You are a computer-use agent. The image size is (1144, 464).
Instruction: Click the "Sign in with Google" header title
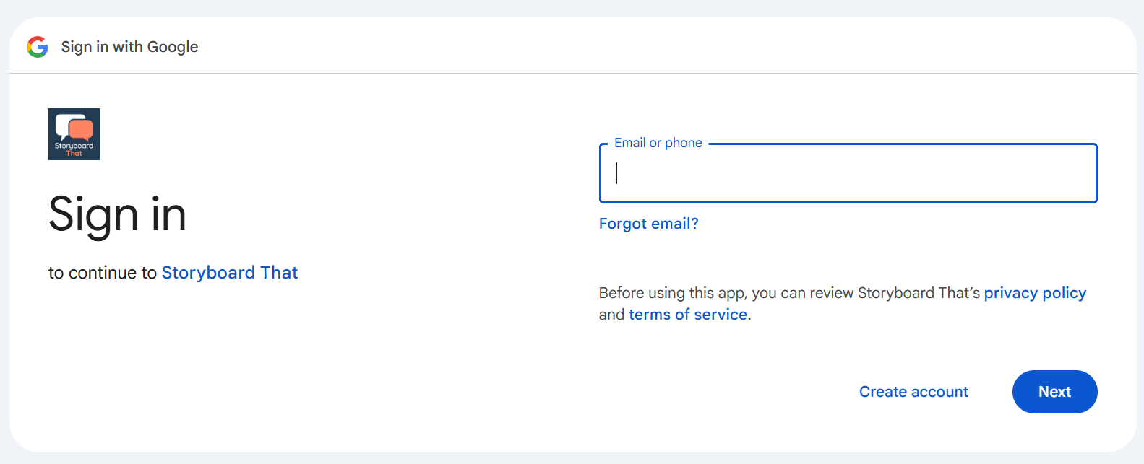[x=129, y=47]
